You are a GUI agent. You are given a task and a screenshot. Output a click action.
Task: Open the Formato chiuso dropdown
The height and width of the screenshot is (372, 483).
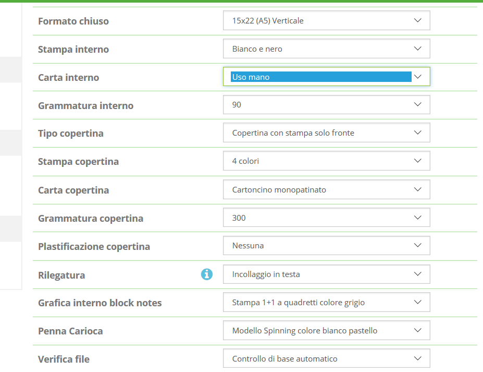coord(326,21)
